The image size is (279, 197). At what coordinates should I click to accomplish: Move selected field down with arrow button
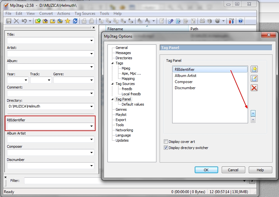click(x=253, y=120)
